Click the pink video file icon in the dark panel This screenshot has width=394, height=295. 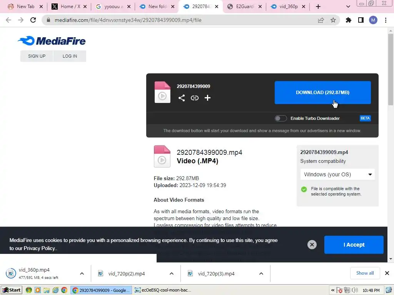pyautogui.click(x=162, y=92)
